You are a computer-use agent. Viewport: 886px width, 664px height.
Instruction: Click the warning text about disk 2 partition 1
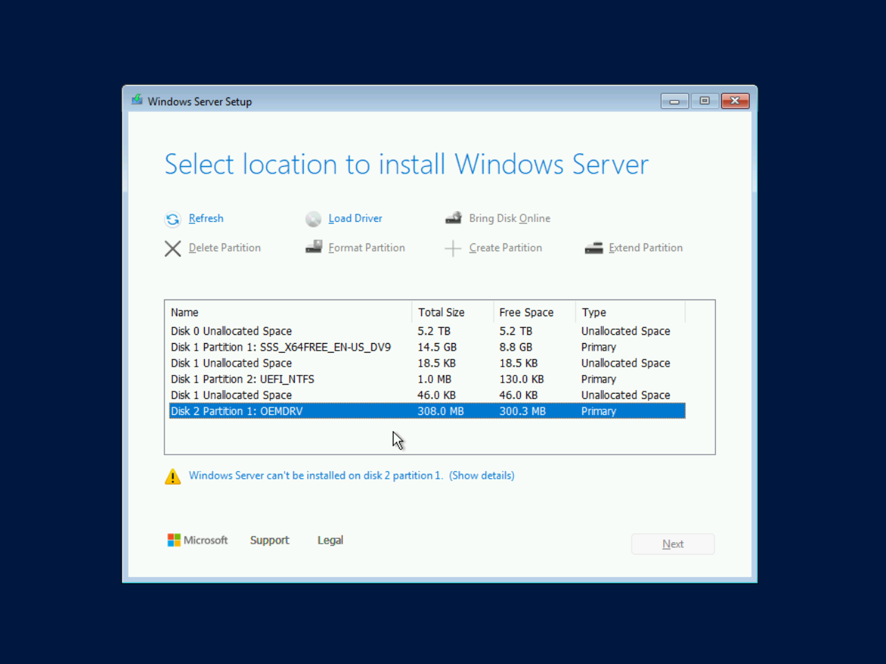pos(315,476)
